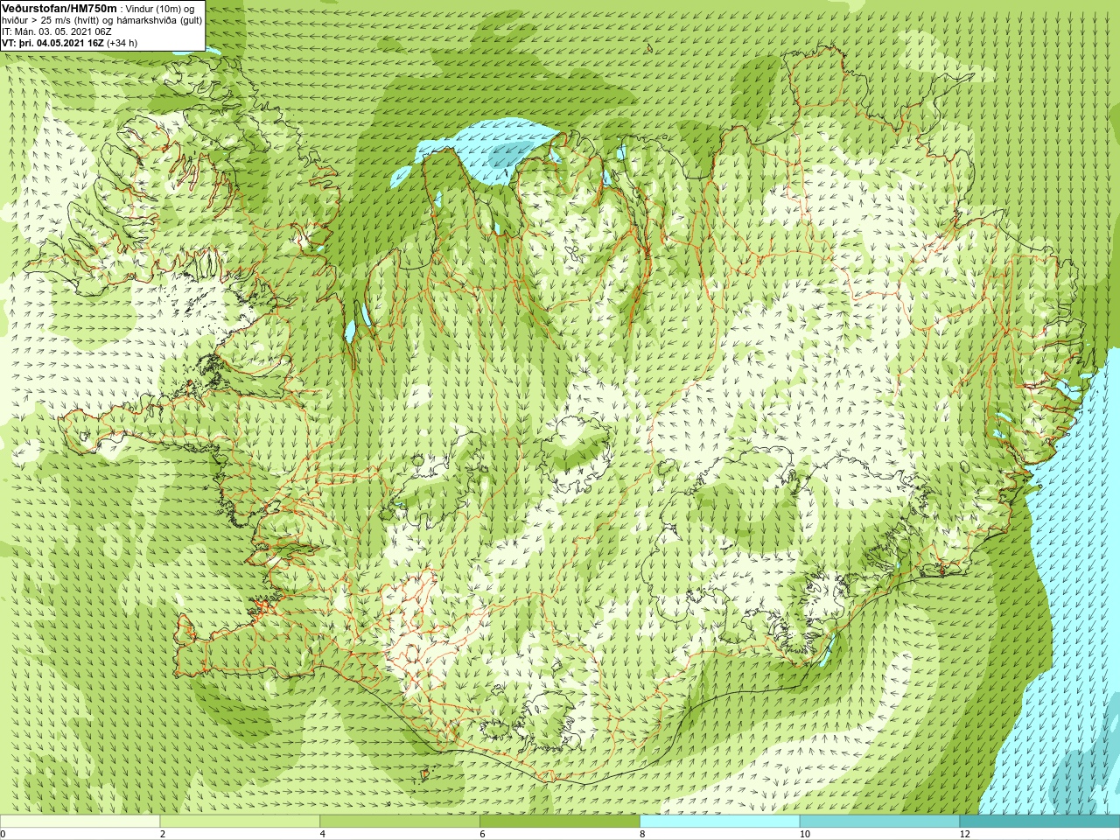Click the '12' label on the wind scale
Image resolution: width=1120 pixels, height=840 pixels.
click(965, 834)
